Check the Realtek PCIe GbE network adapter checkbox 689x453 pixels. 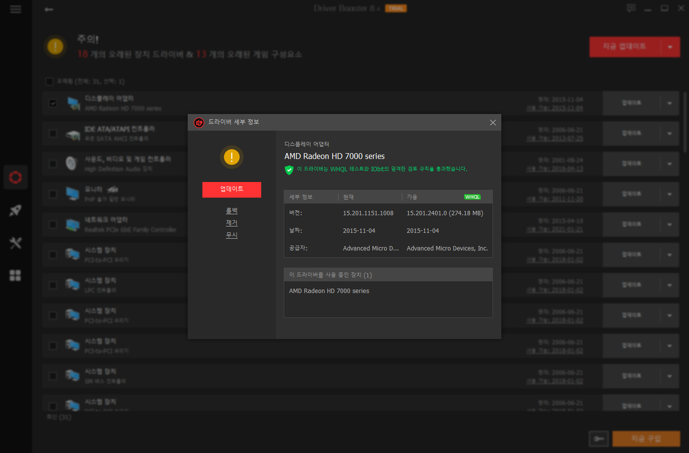53,225
